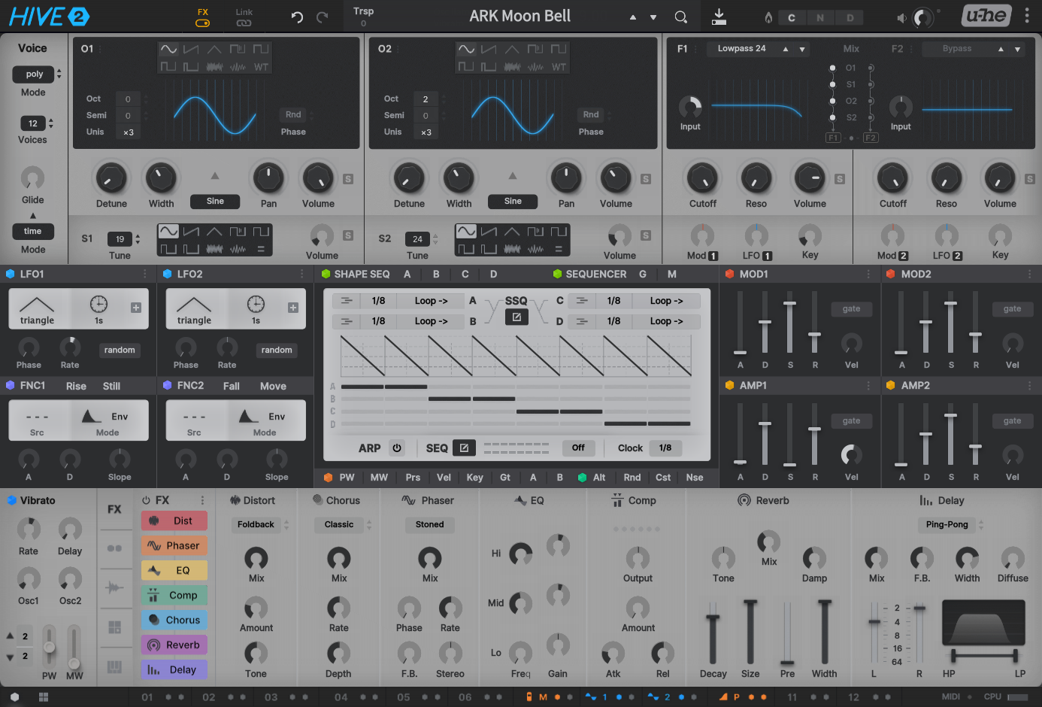Viewport: 1042px width, 707px height.
Task: Click the redo arrow icon
Action: (x=323, y=17)
